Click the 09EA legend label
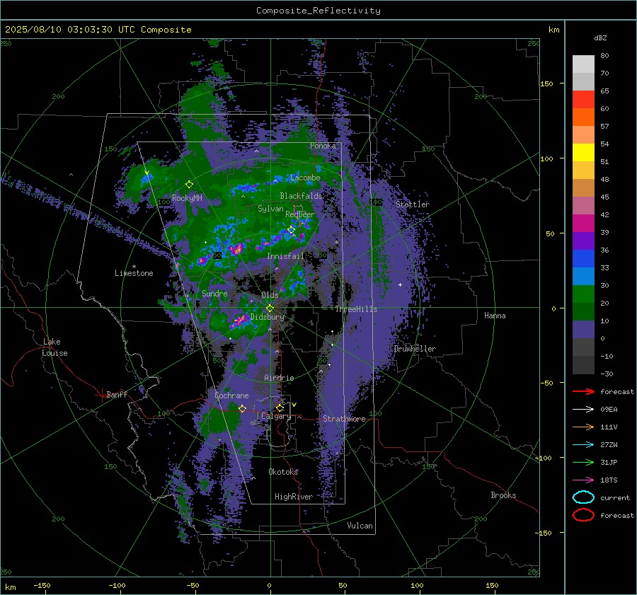Image resolution: width=637 pixels, height=595 pixels. tap(609, 410)
